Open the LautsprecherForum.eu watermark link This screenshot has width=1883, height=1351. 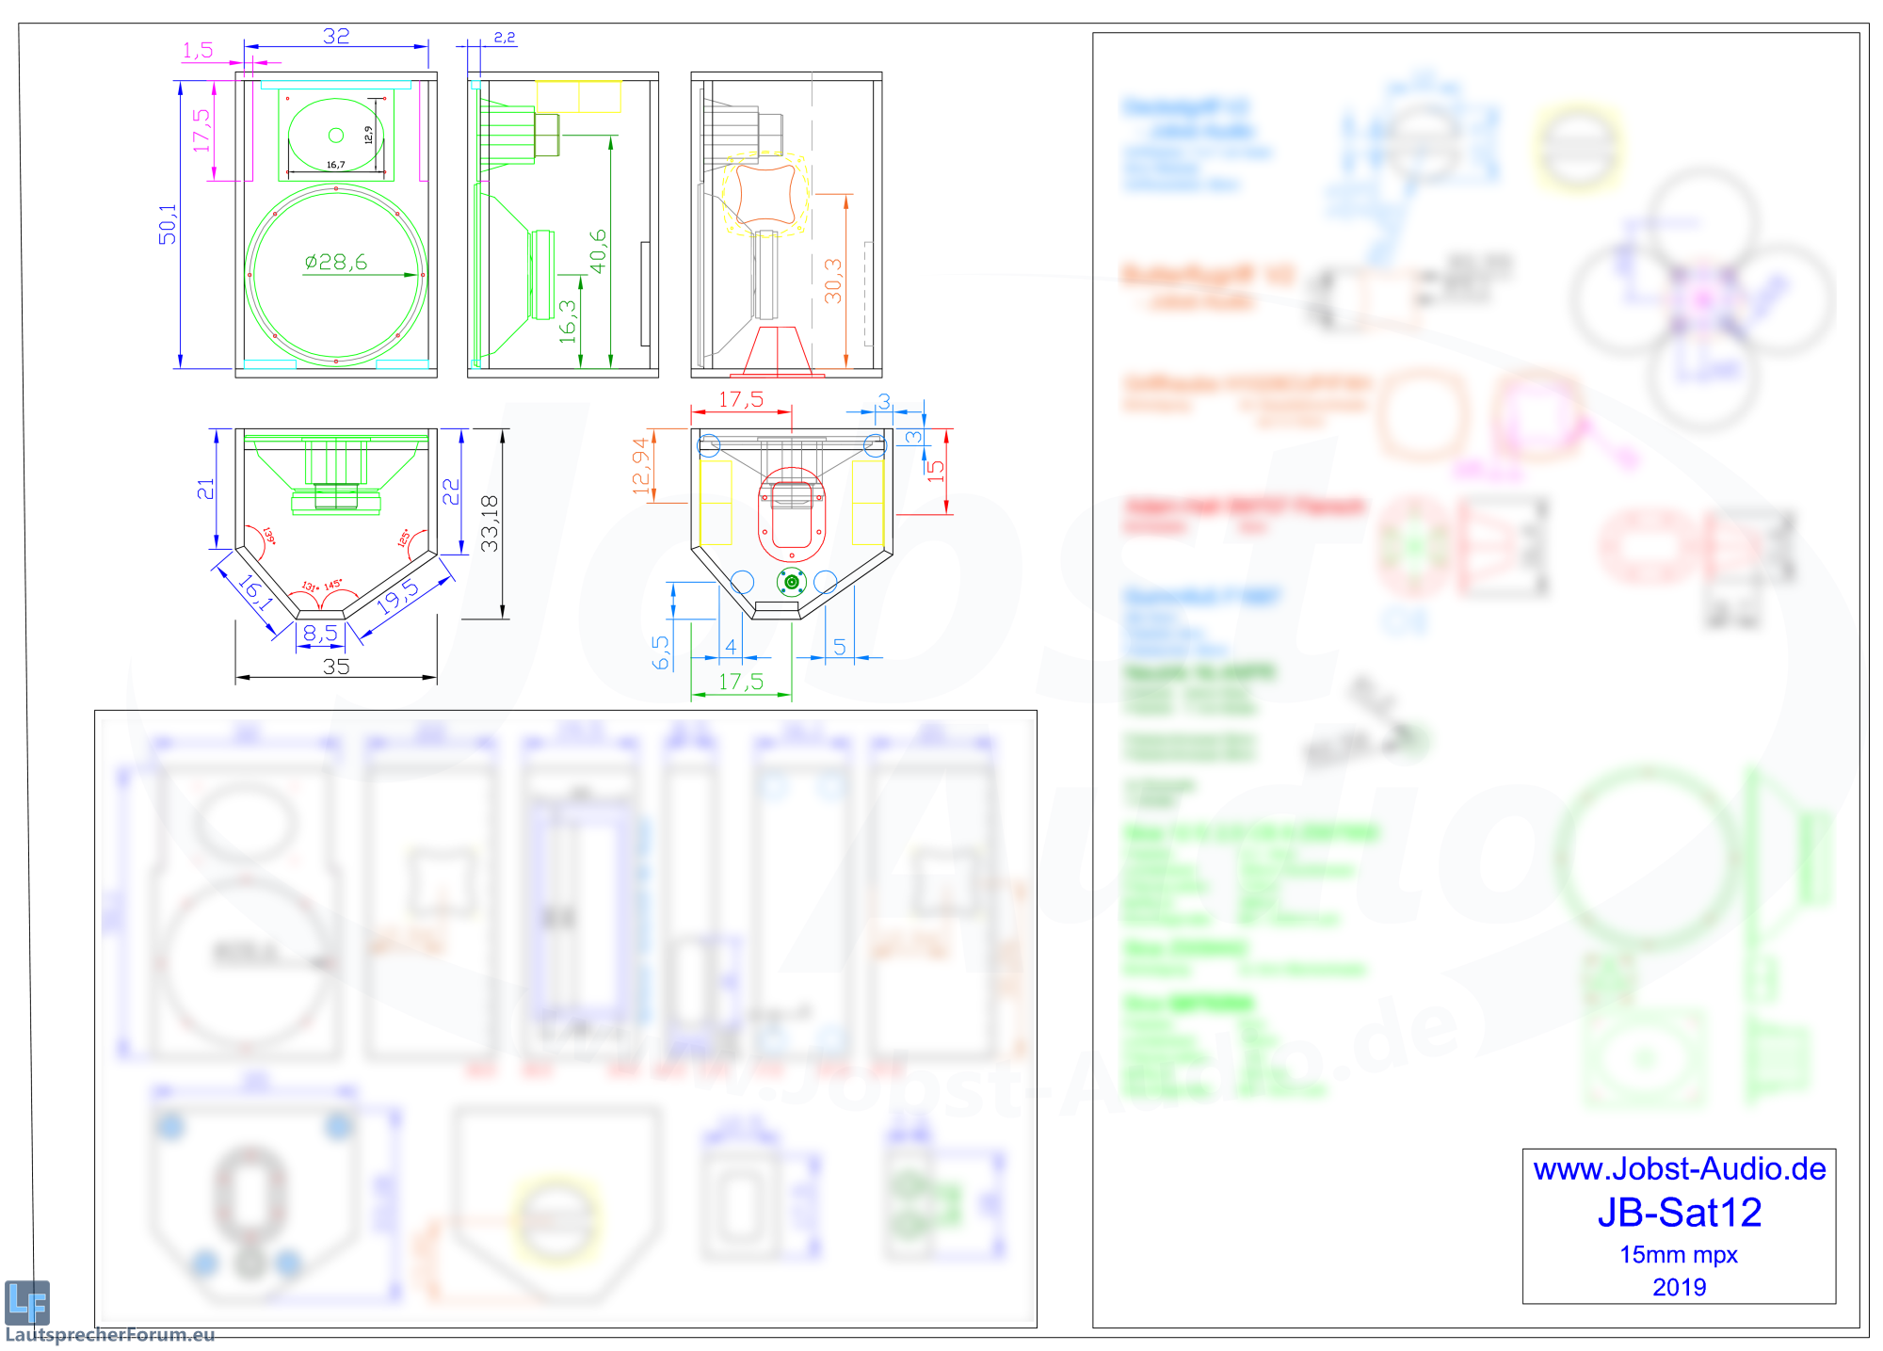pyautogui.click(x=110, y=1335)
